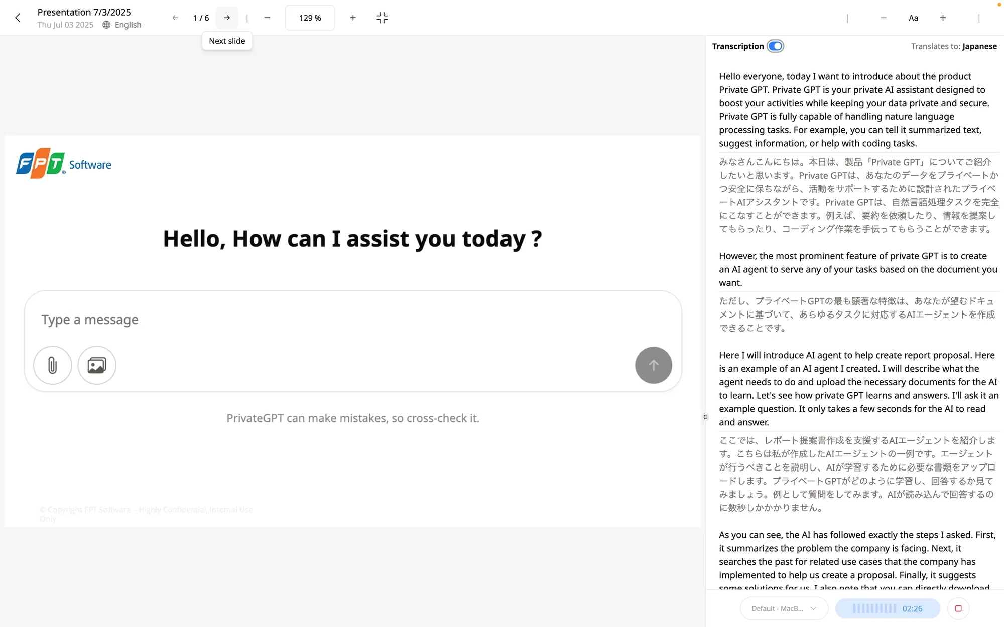This screenshot has width=1004, height=627.
Task: Click the slide heading 'Hello, How can I assist'
Action: [352, 239]
